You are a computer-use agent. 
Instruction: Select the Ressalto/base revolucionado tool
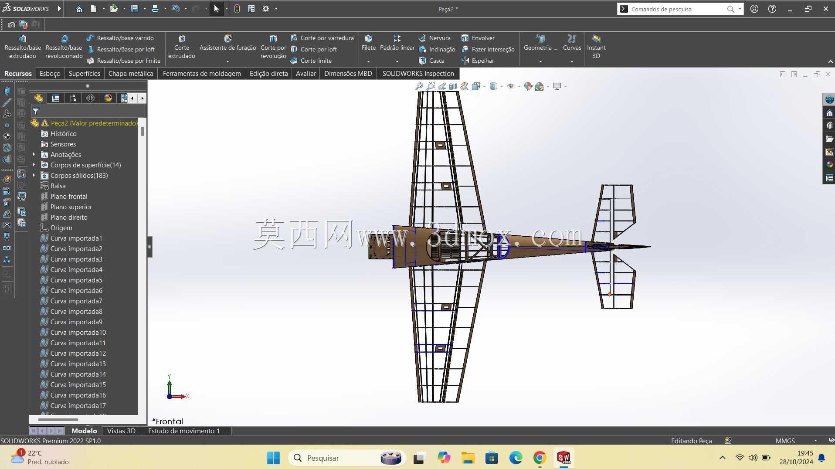[64, 47]
